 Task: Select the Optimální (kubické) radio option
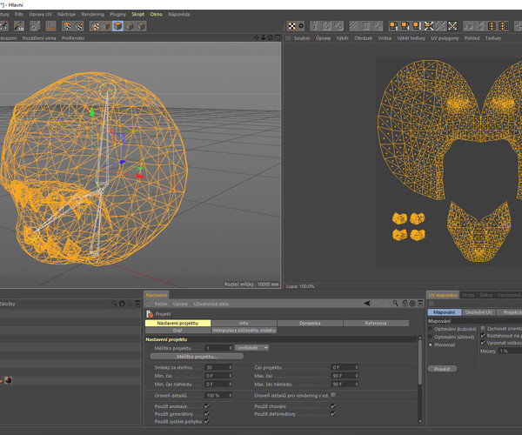(429, 329)
